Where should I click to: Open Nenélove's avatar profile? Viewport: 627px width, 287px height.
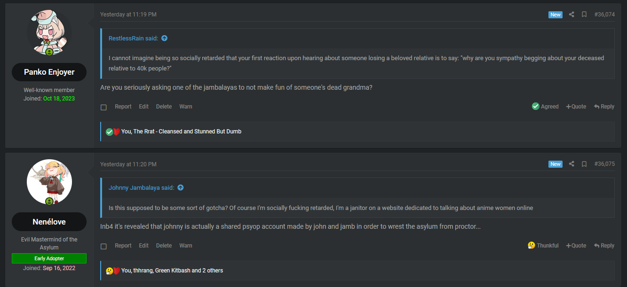point(49,182)
